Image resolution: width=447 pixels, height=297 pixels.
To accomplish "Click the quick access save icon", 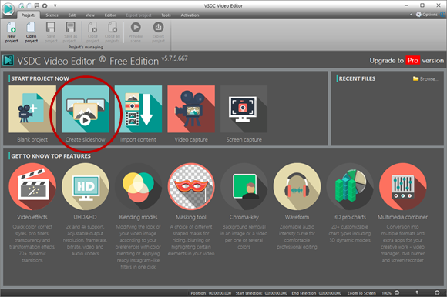I will [37, 5].
